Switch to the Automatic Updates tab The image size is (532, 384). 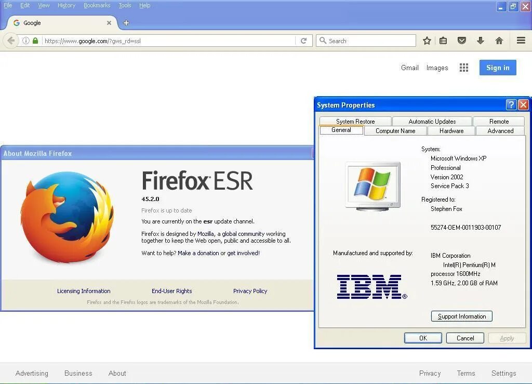(x=432, y=122)
